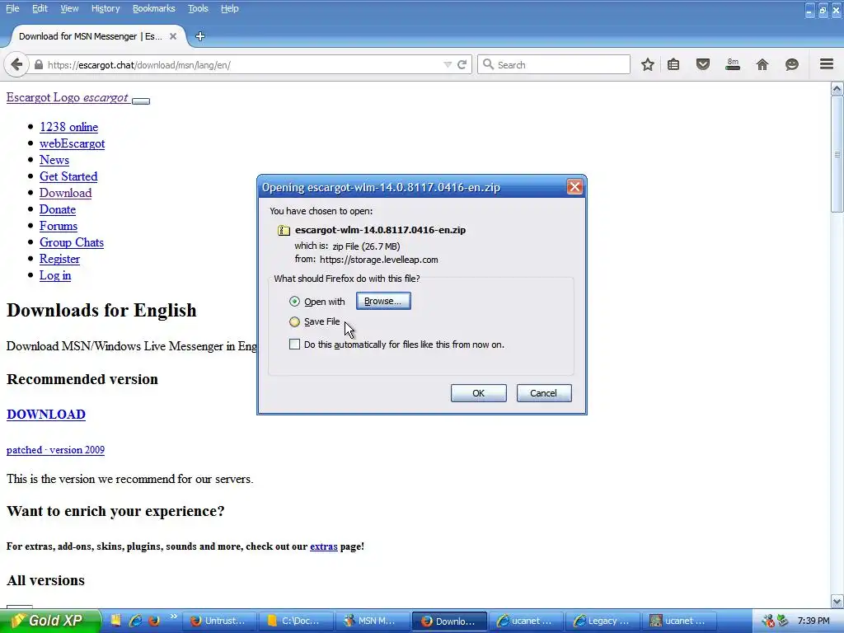Image resolution: width=844 pixels, height=633 pixels.
Task: Open the downloads progress indicator showing 8m
Action: point(733,64)
